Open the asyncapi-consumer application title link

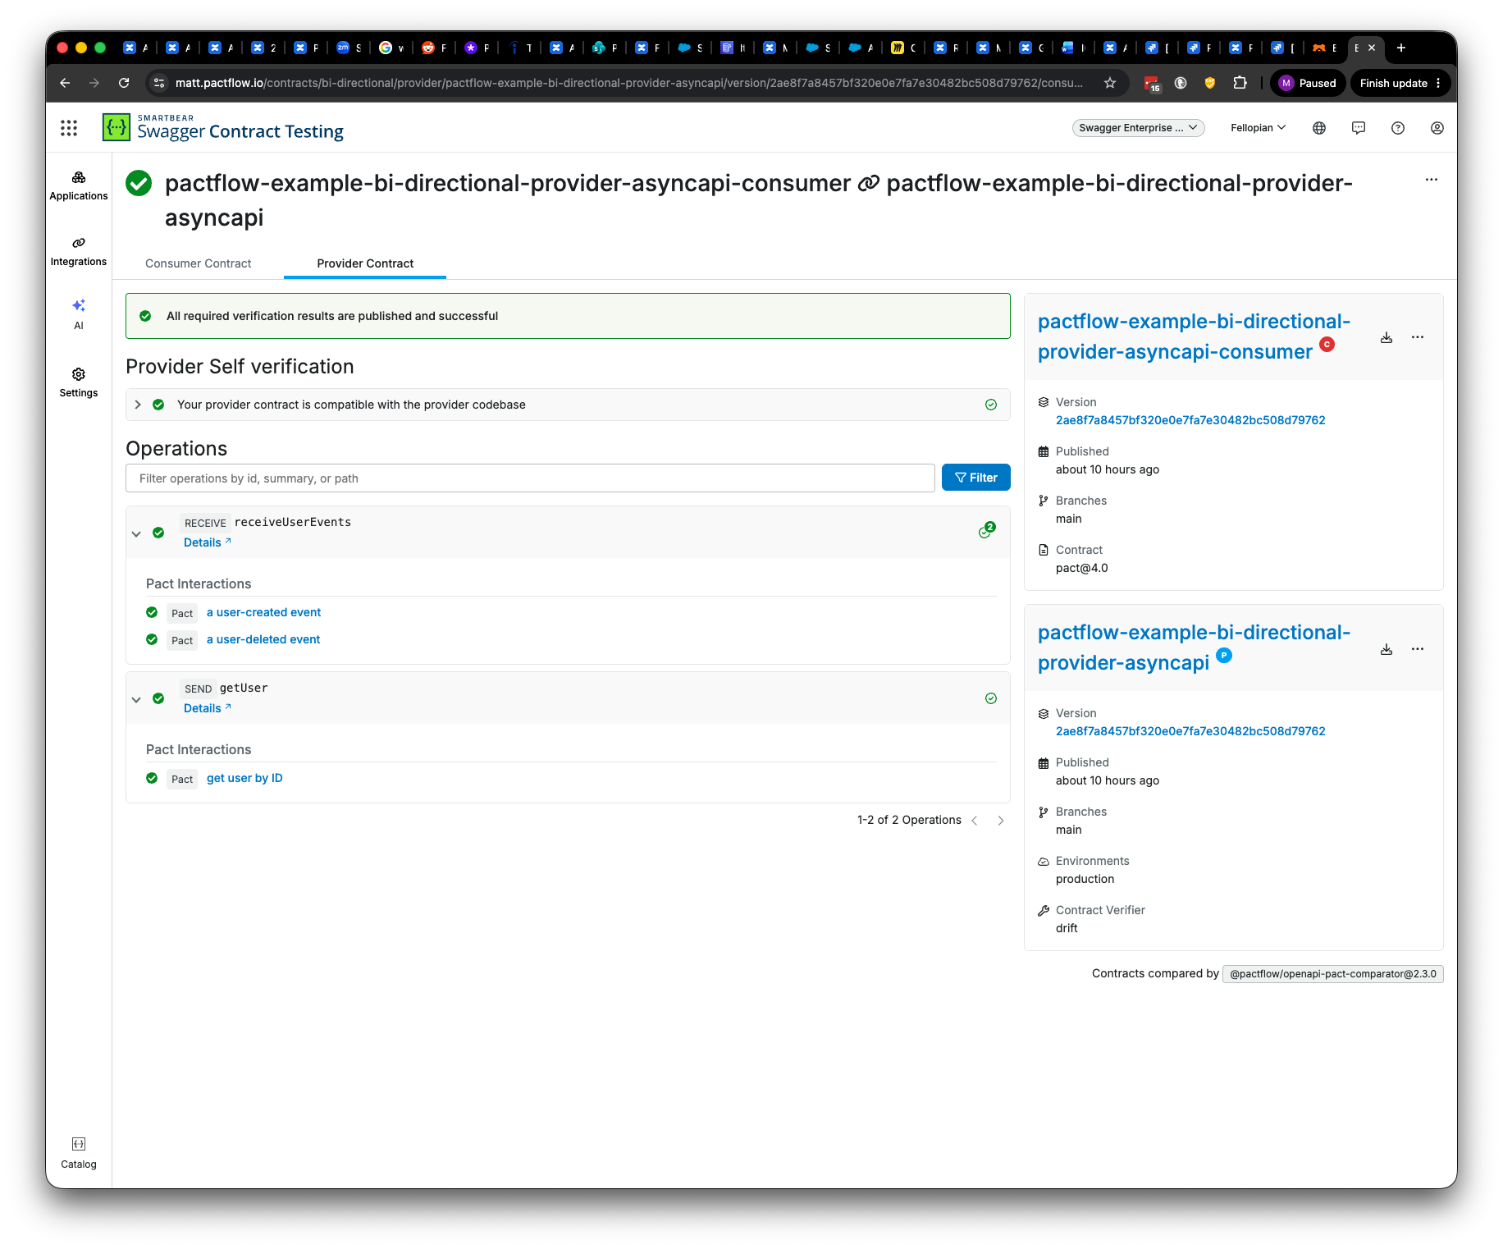click(1194, 336)
